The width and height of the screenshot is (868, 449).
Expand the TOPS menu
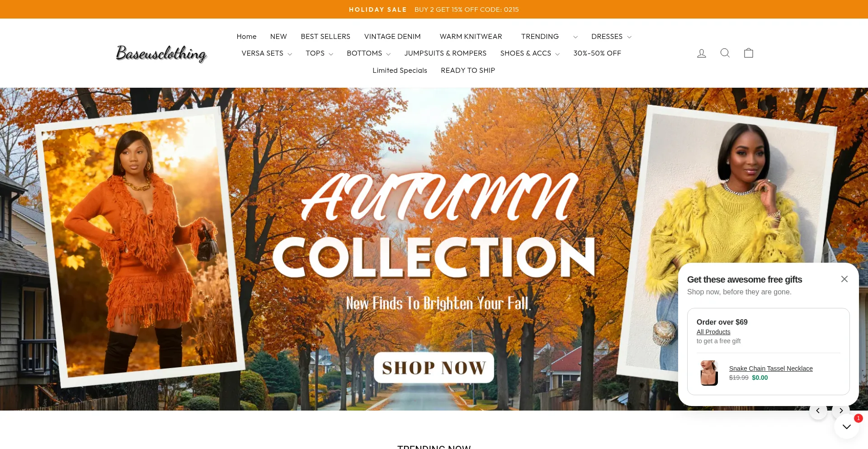[319, 53]
